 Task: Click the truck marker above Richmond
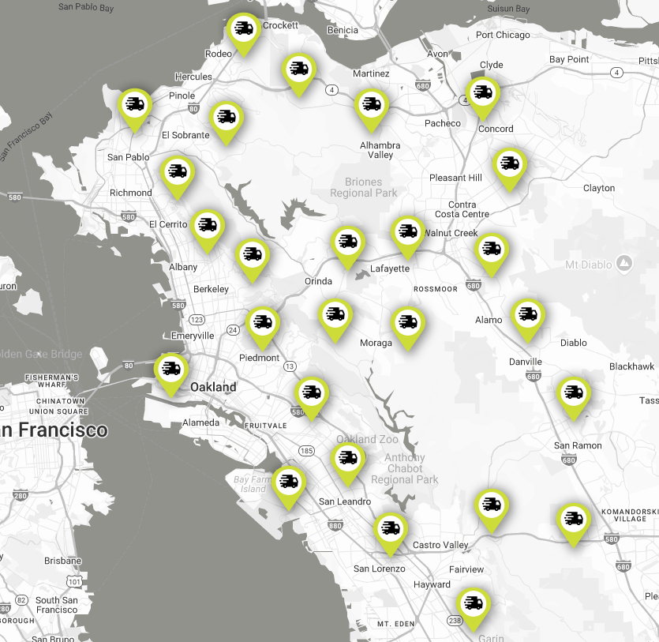pos(178,173)
